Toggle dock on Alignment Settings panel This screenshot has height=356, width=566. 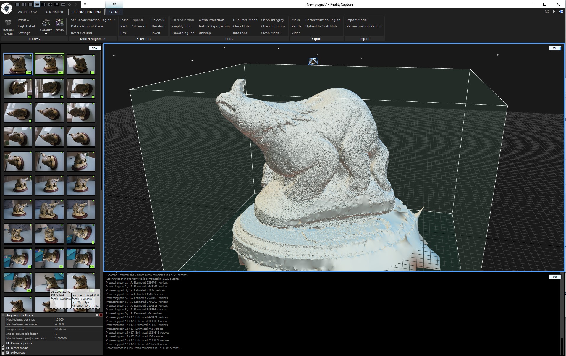[x=97, y=315]
